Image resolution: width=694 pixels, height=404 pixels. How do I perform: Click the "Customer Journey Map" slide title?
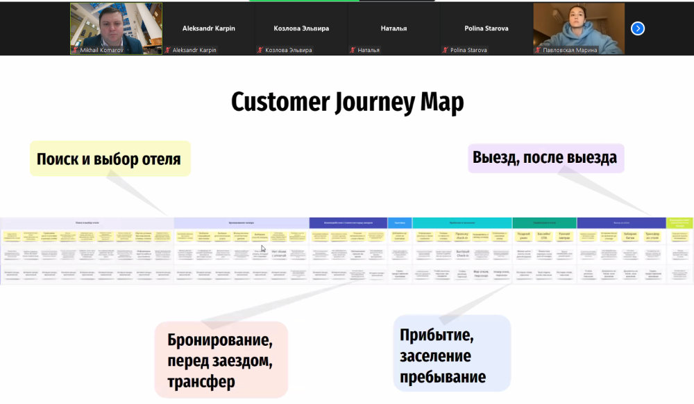pos(347,102)
